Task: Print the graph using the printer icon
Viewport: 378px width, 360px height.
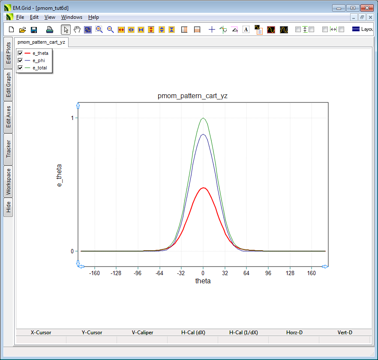Action: (x=50, y=30)
